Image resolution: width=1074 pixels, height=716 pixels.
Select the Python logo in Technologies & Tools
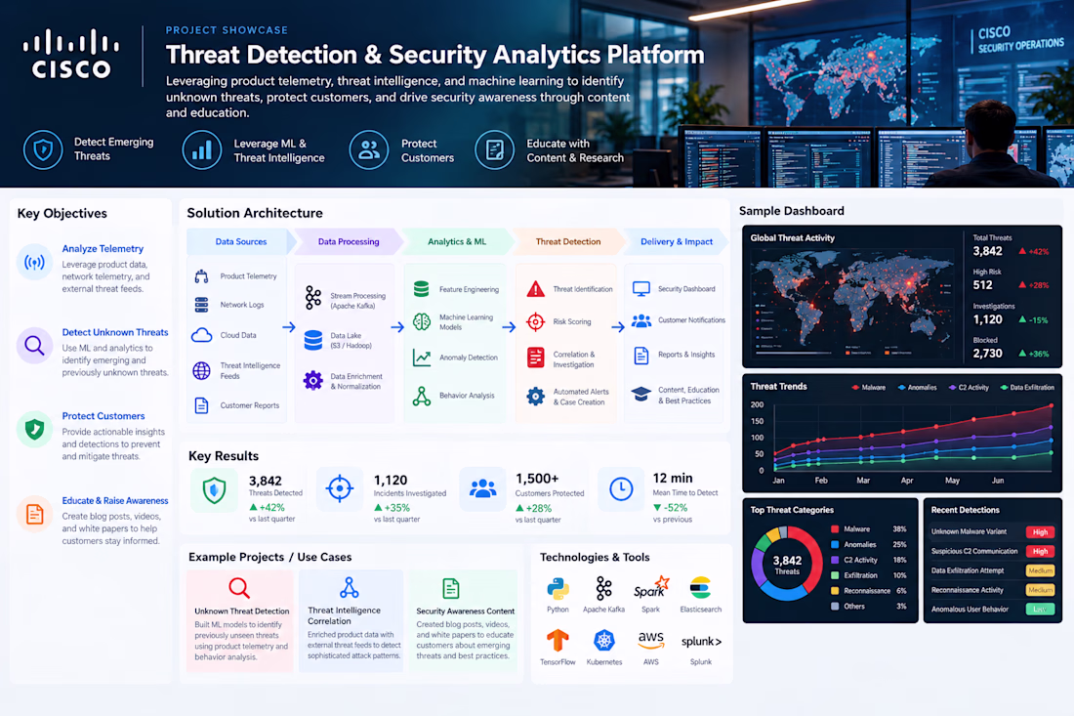pyautogui.click(x=558, y=589)
